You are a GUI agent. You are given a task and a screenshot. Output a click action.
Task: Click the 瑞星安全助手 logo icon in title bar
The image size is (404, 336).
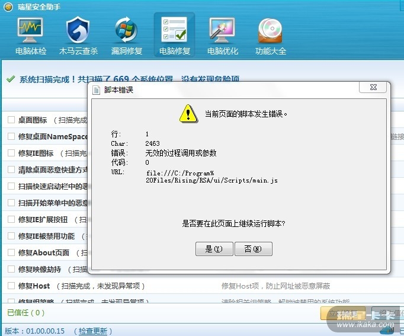(8, 7)
